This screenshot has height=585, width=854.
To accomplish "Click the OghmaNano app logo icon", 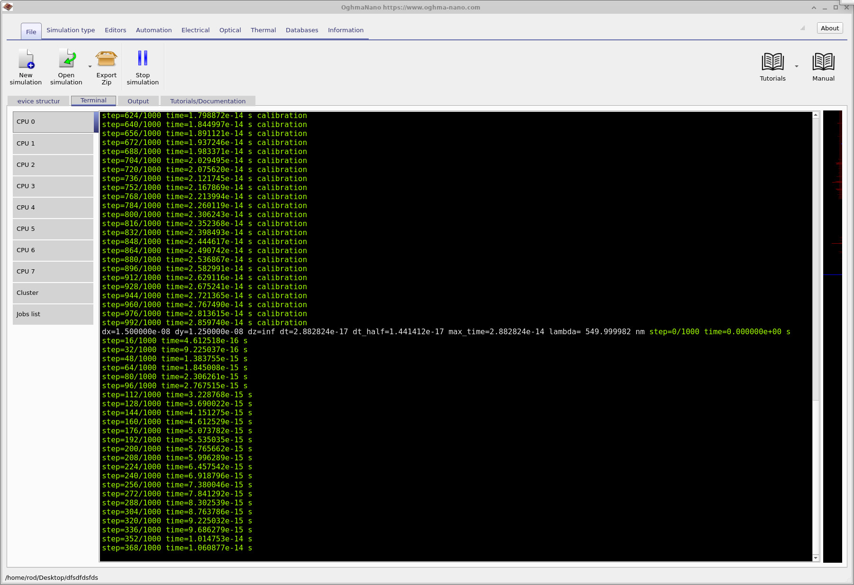I will coord(8,7).
